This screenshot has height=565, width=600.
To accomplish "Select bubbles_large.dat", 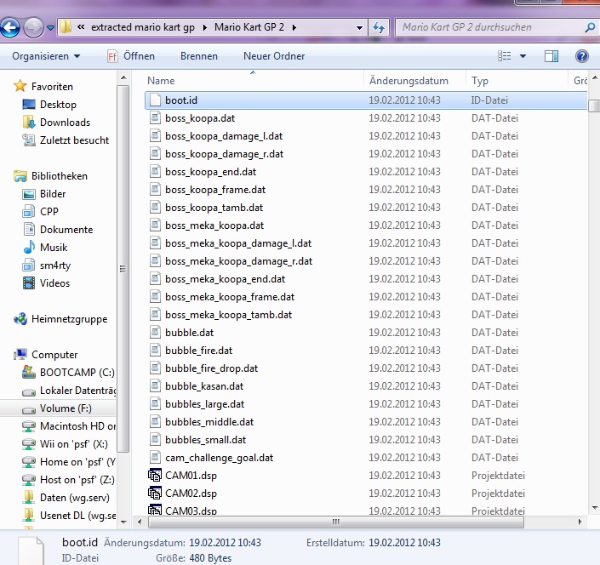I will click(x=205, y=404).
